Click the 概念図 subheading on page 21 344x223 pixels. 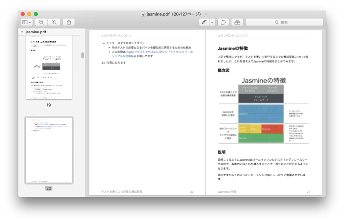pos(223,71)
